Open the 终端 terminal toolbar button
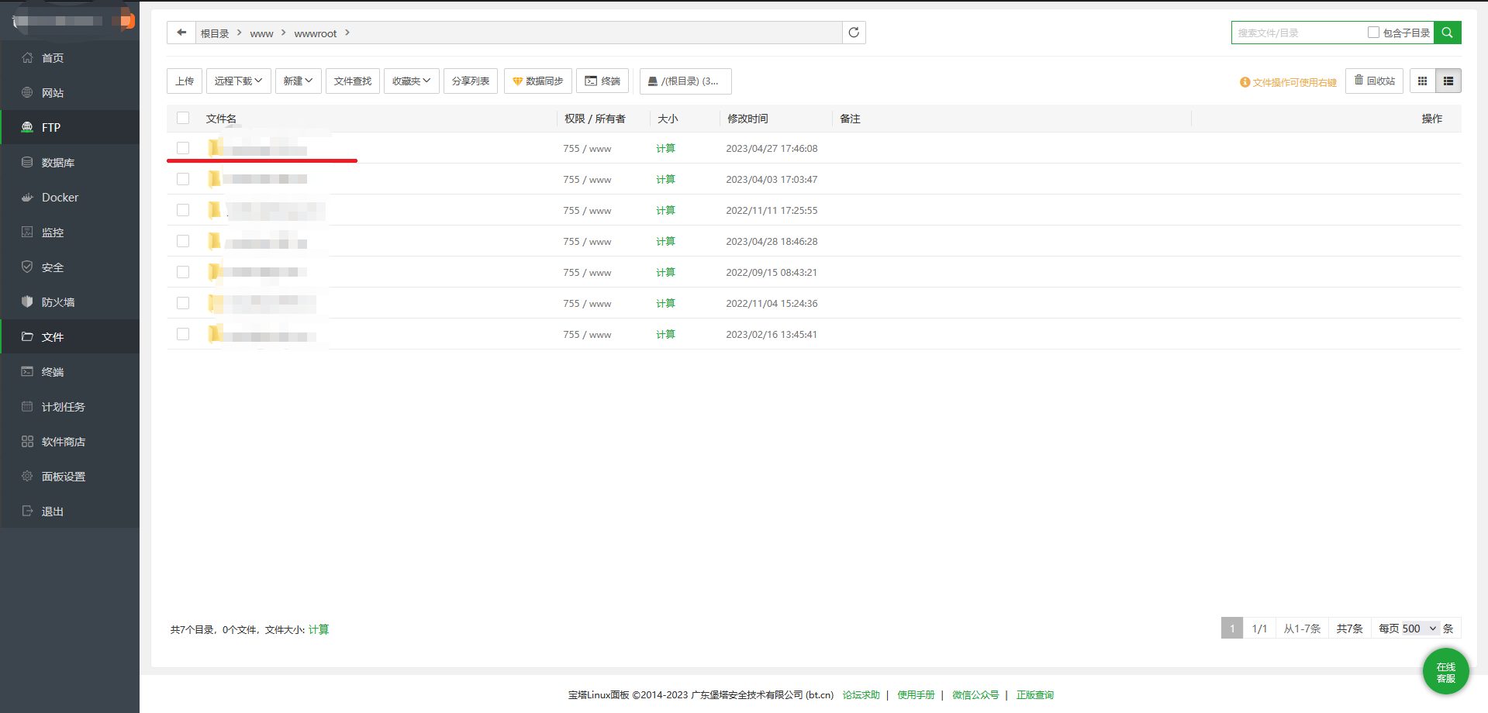Viewport: 1488px width, 713px height. pos(602,81)
